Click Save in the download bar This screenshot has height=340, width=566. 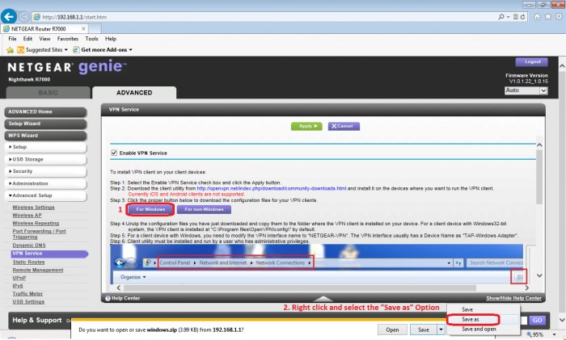(424, 330)
